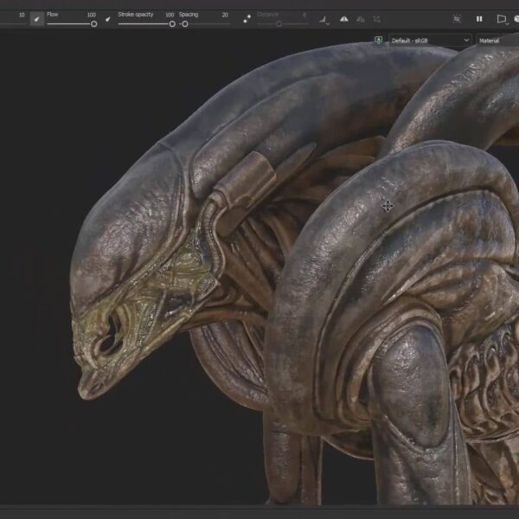Image resolution: width=519 pixels, height=519 pixels.
Task: Adjust the Flow slider handle
Action: (94, 24)
